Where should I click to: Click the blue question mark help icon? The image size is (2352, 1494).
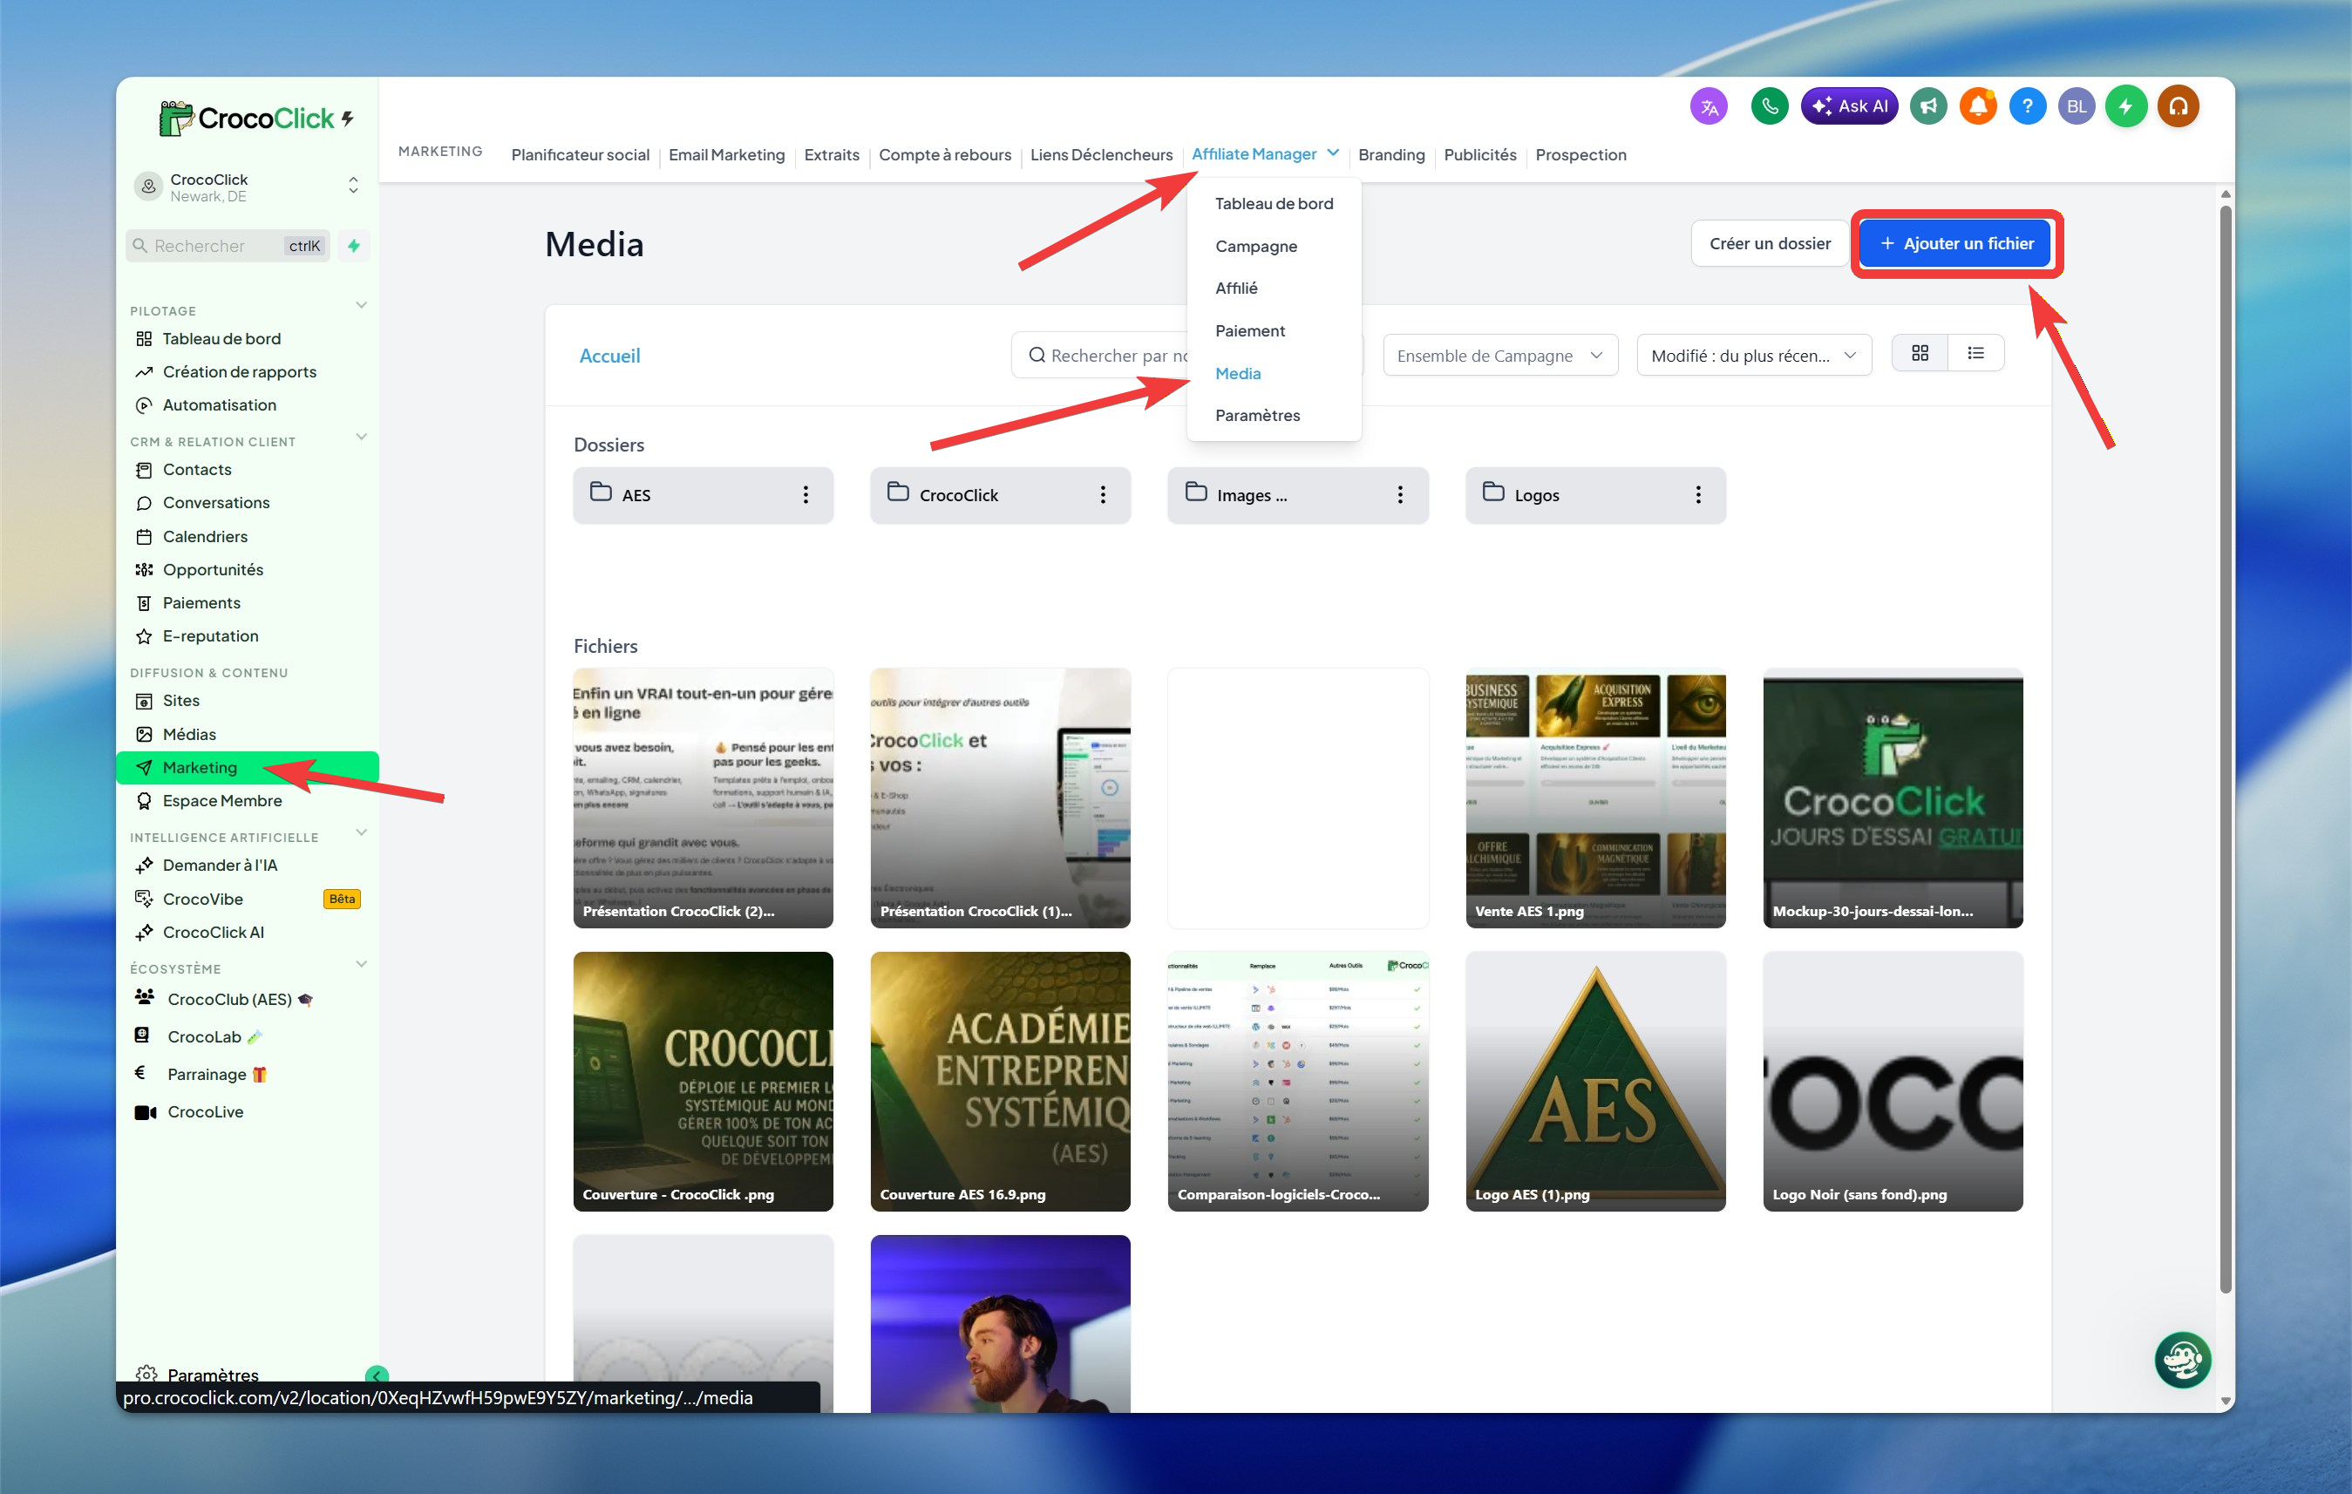pos(2028,106)
